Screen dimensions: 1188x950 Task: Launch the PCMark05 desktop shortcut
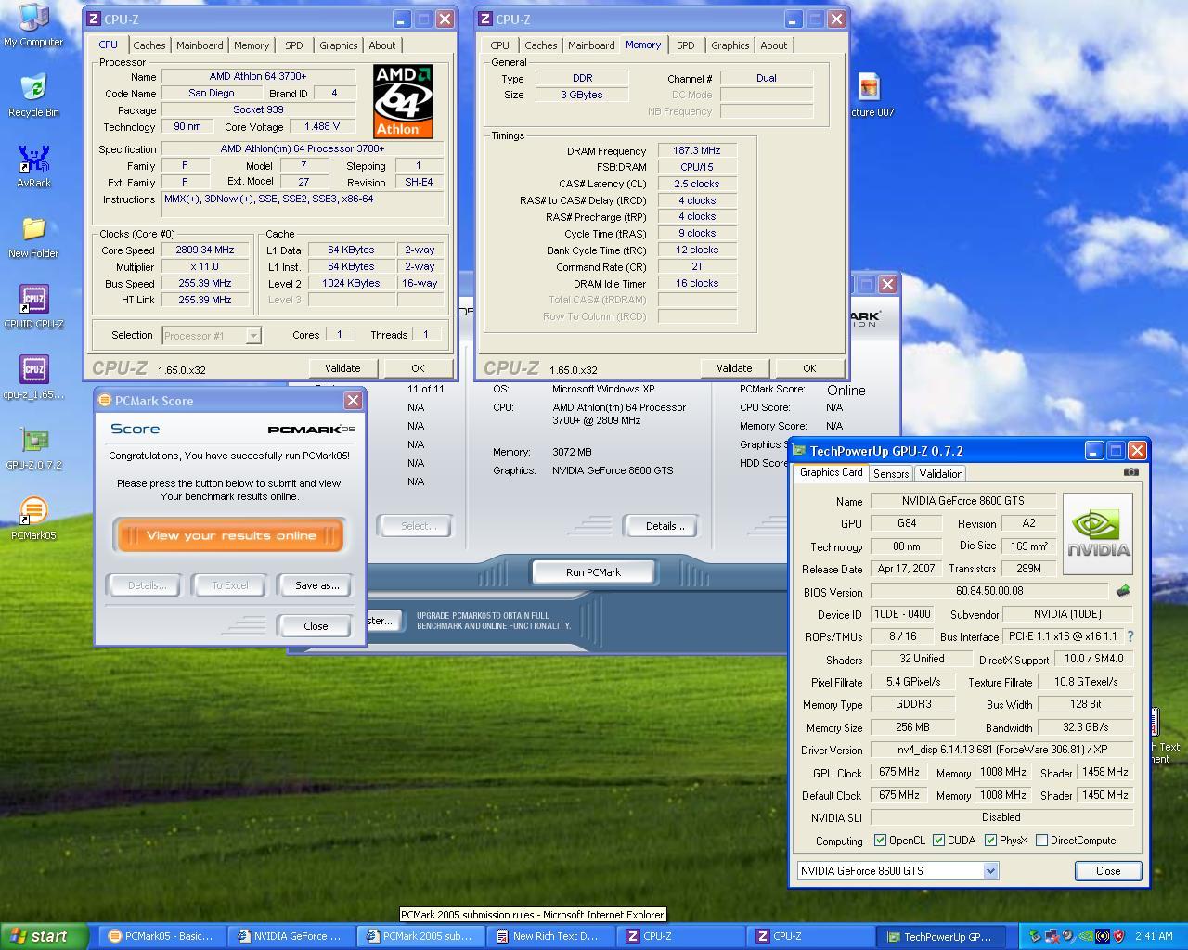pyautogui.click(x=33, y=520)
